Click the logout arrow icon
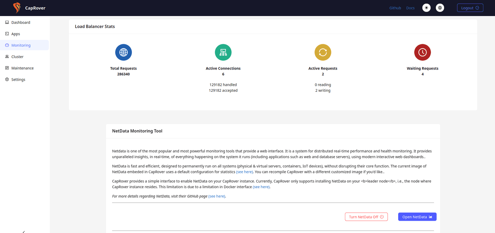 [x=477, y=8]
